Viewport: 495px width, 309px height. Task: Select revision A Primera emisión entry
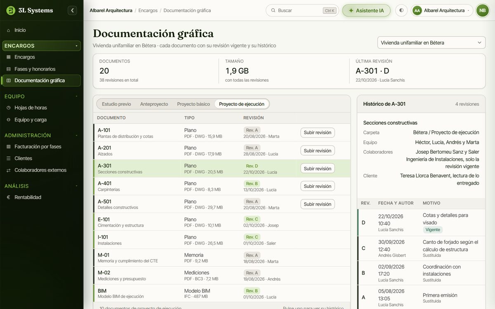point(421,297)
